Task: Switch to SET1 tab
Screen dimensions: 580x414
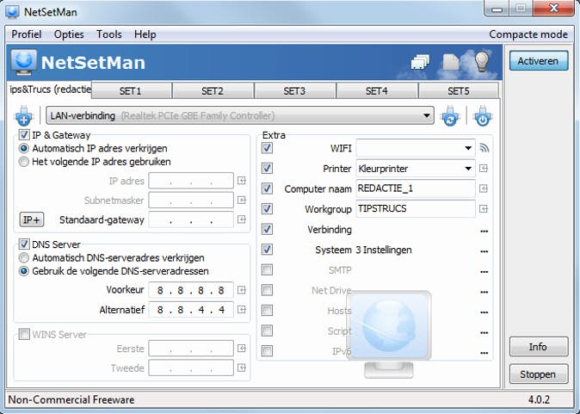Action: (x=131, y=90)
